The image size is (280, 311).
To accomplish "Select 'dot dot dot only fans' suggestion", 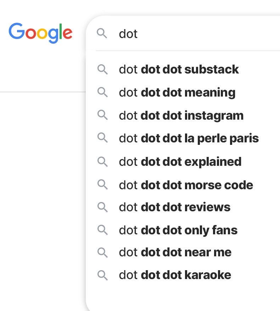I will pyautogui.click(x=178, y=230).
